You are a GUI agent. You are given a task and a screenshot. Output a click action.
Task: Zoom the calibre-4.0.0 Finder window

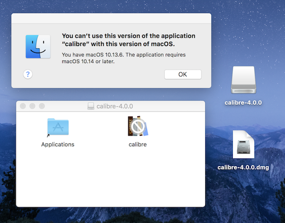pos(42,106)
